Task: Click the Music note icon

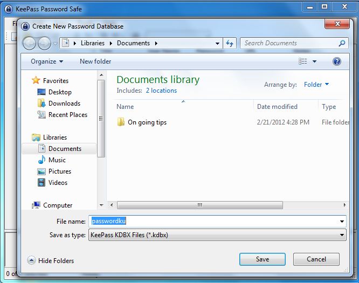Action: (42, 160)
